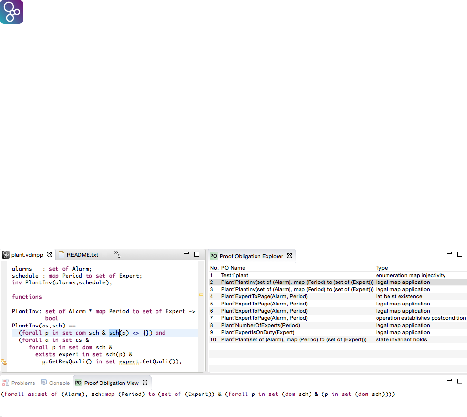Sort by the No. column header
The height and width of the screenshot is (417, 467).
click(214, 268)
